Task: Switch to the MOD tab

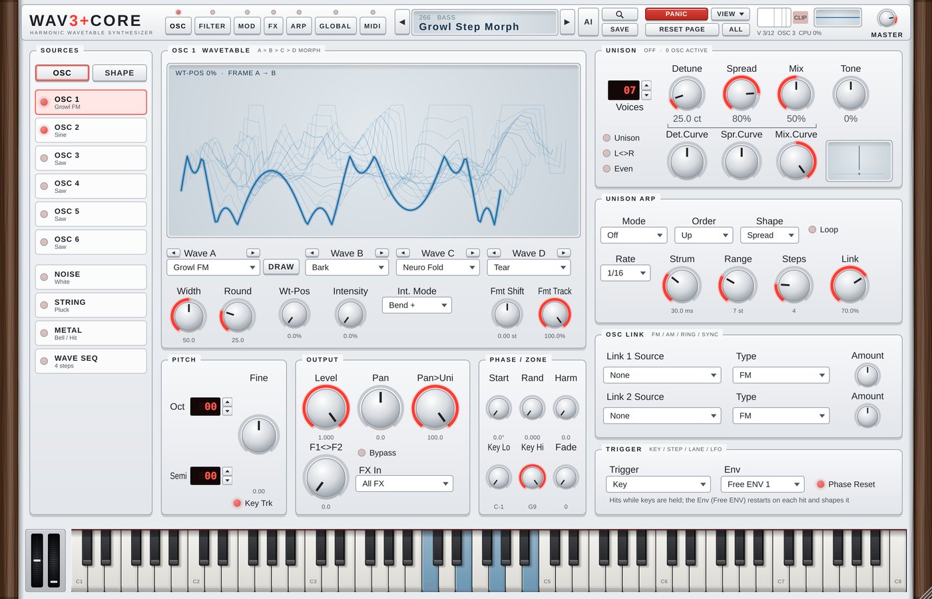Action: click(x=247, y=26)
